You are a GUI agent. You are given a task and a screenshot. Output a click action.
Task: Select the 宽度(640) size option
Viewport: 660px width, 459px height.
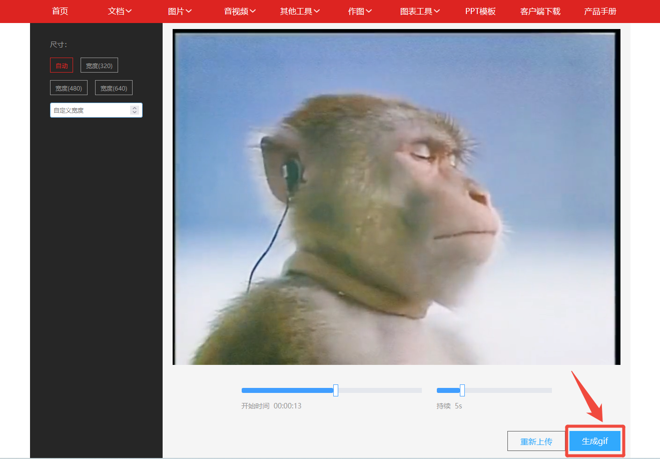click(114, 88)
